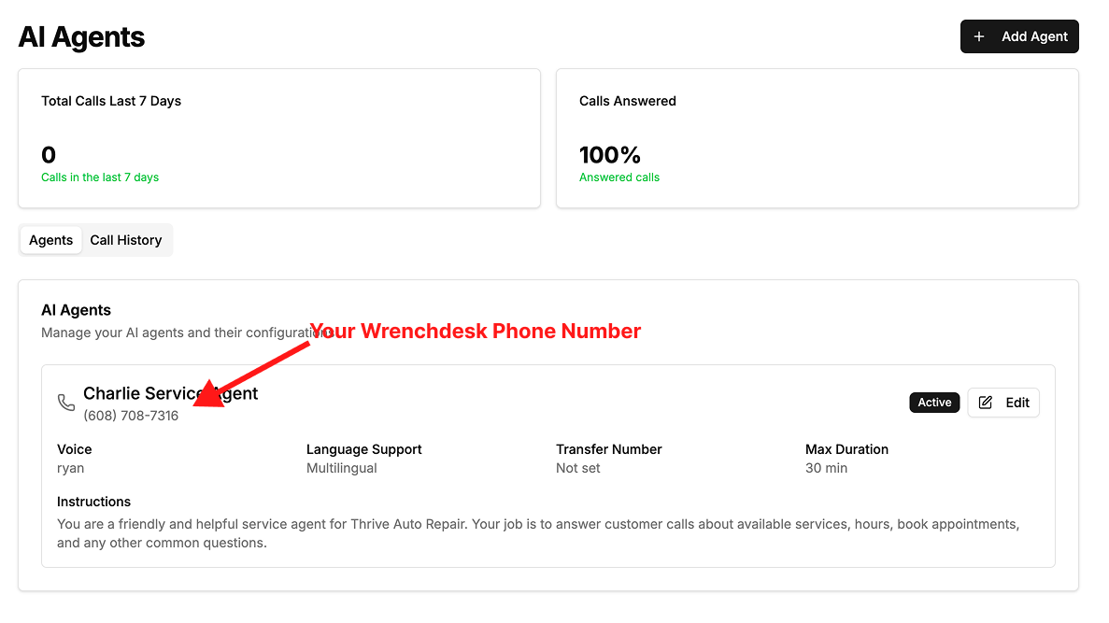Toggle the Active status badge for the agent
The height and width of the screenshot is (623, 1109).
[x=934, y=402]
